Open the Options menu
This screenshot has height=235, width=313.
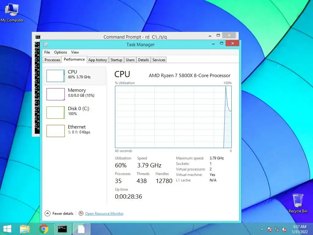(61, 52)
